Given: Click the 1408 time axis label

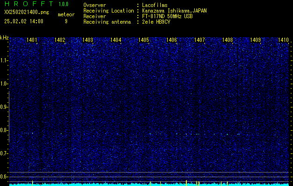Looking at the screenshot, I should (227, 40).
